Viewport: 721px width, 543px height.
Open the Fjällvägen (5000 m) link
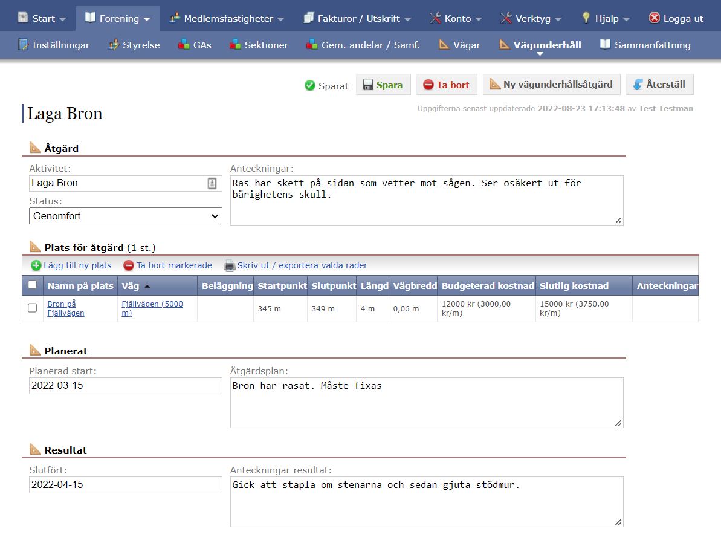(x=152, y=308)
